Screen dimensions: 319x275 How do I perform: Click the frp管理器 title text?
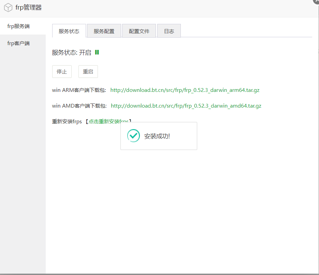pos(29,8)
